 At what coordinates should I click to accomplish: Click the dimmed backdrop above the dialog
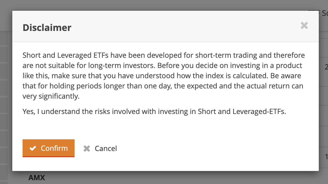pos(164,5)
